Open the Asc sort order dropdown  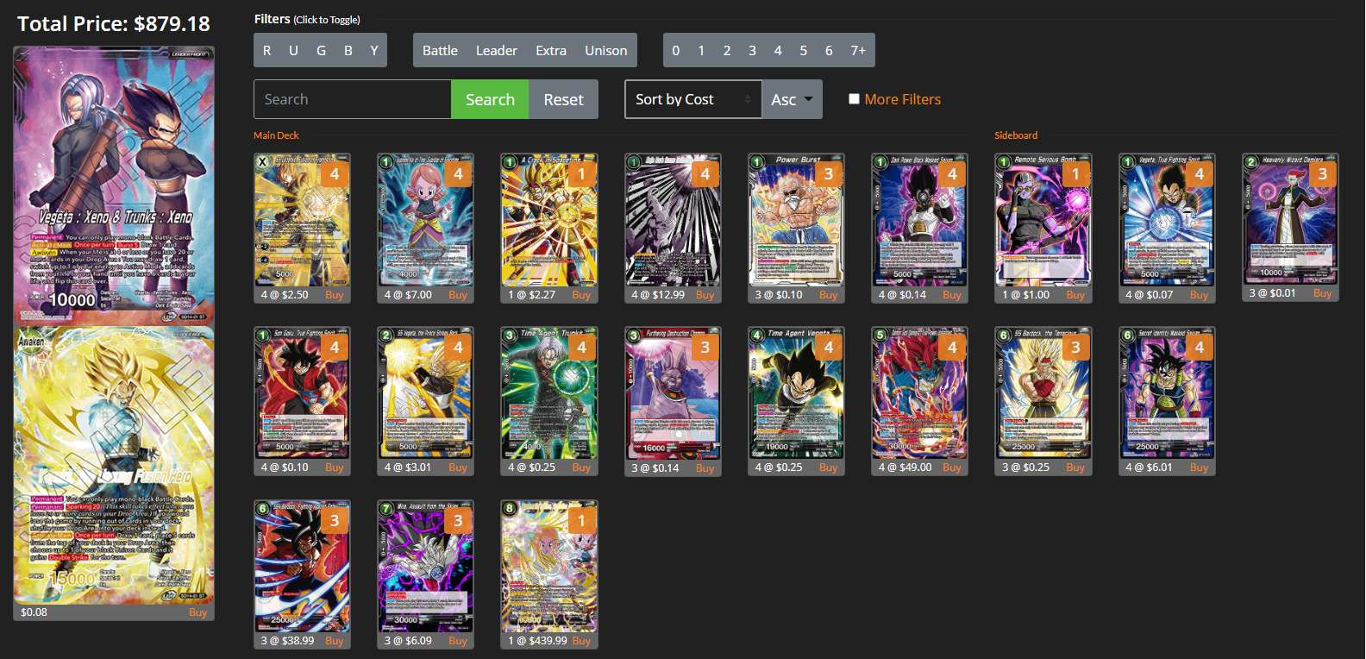point(792,99)
